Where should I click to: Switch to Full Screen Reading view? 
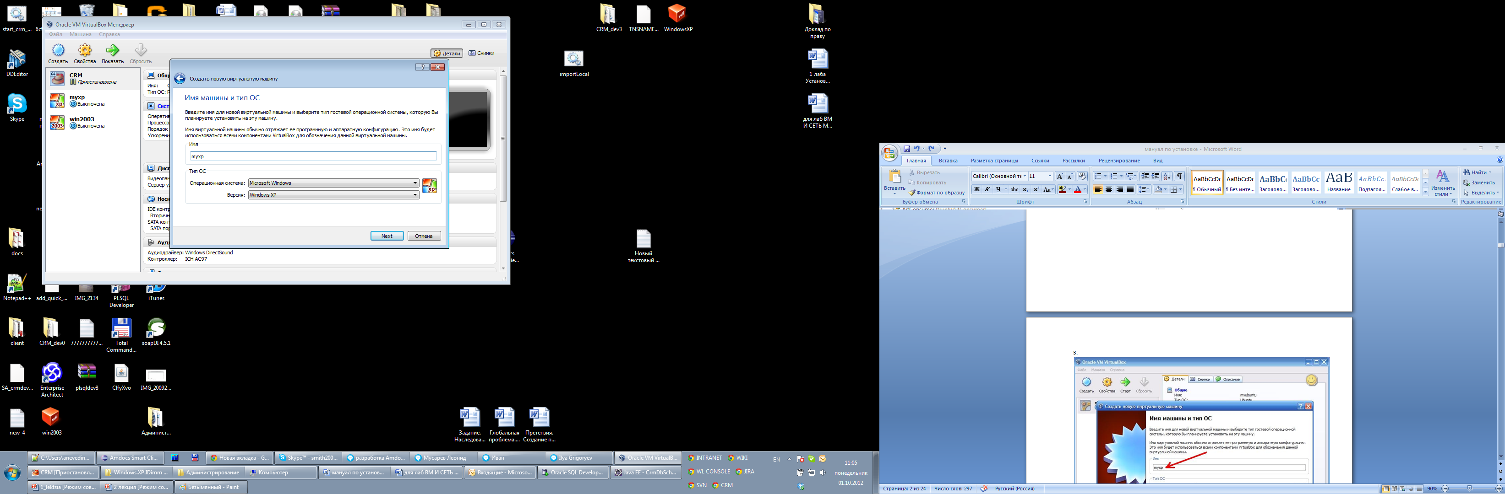click(1395, 489)
